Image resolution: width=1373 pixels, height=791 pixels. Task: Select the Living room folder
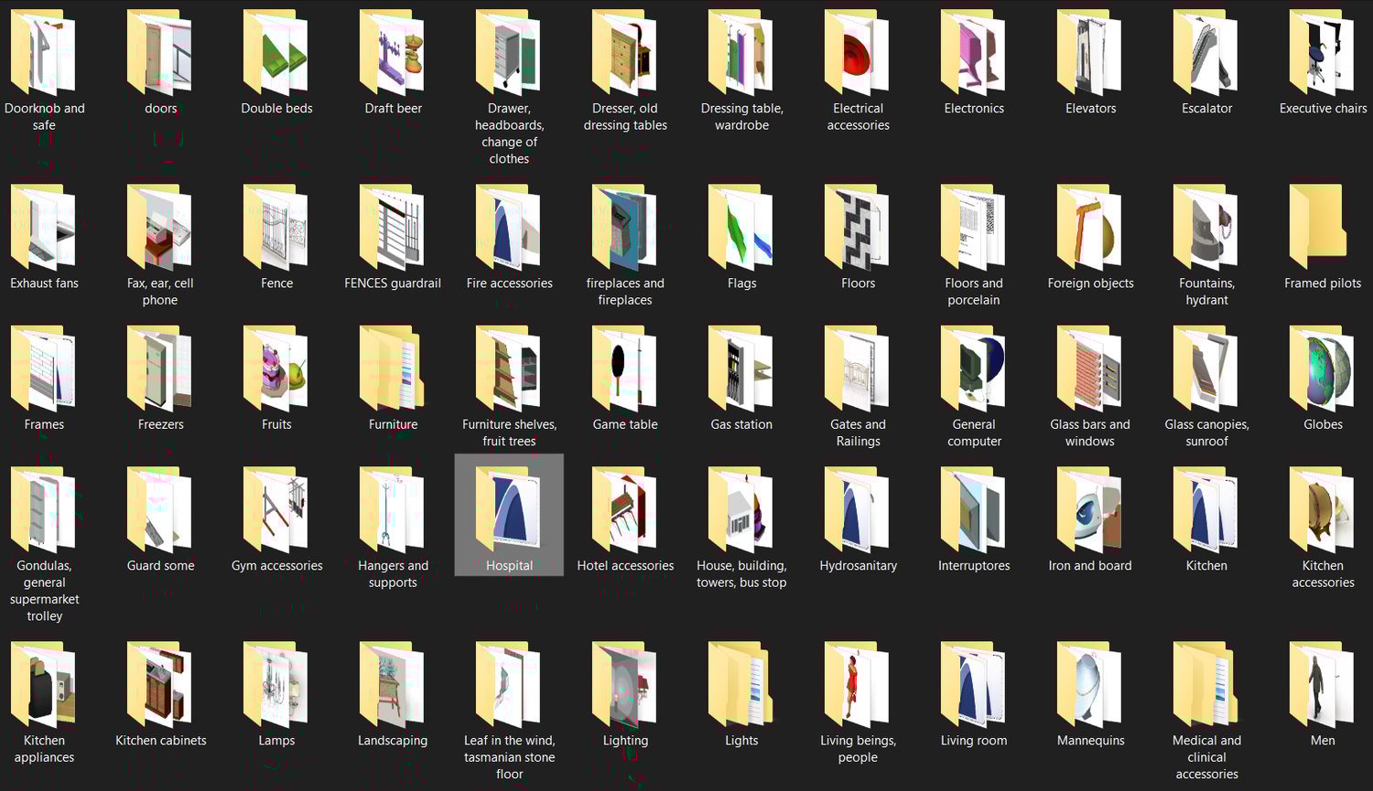[x=974, y=684]
